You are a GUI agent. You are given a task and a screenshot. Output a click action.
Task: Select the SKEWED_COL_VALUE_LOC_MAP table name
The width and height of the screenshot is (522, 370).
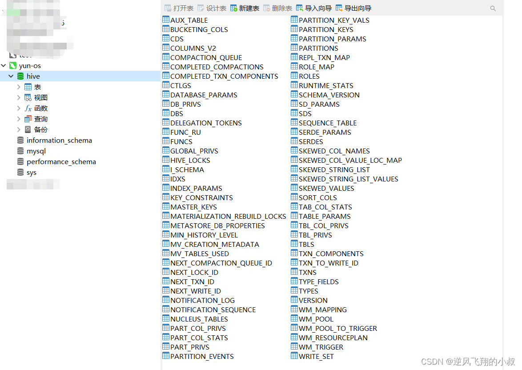click(350, 160)
